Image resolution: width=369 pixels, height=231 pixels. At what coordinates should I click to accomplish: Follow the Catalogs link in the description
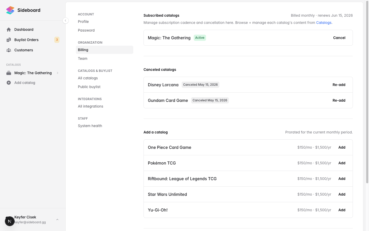pos(324,23)
